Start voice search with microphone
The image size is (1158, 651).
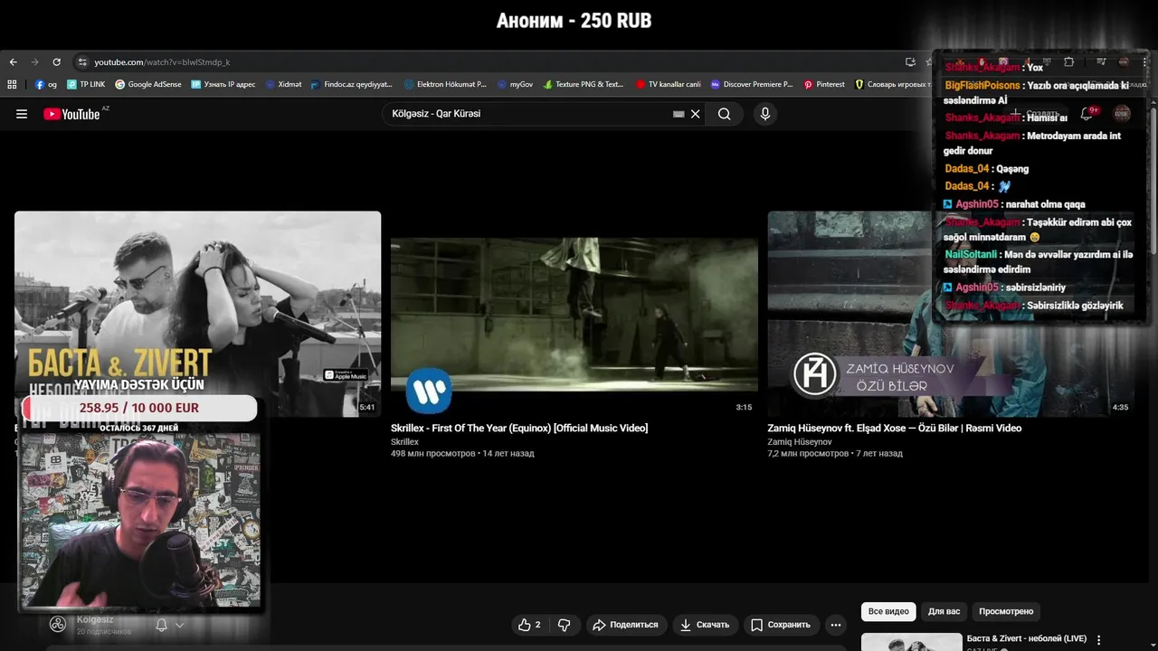(x=765, y=114)
